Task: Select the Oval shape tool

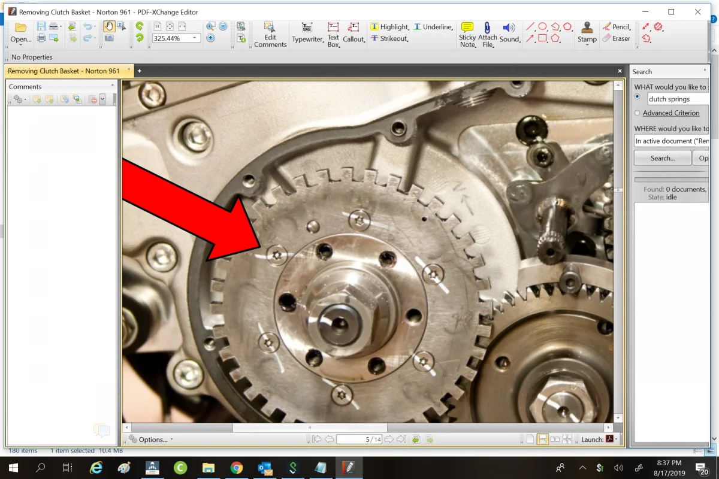Action: tap(542, 26)
